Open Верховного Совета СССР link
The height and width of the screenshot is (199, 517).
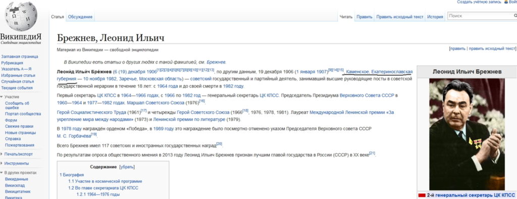coord(367,95)
